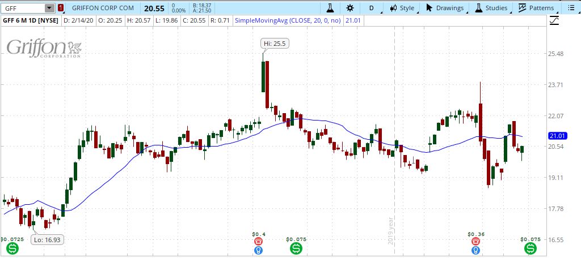Click the 20.54 price axis label
The width and height of the screenshot is (581, 258).
click(556, 147)
